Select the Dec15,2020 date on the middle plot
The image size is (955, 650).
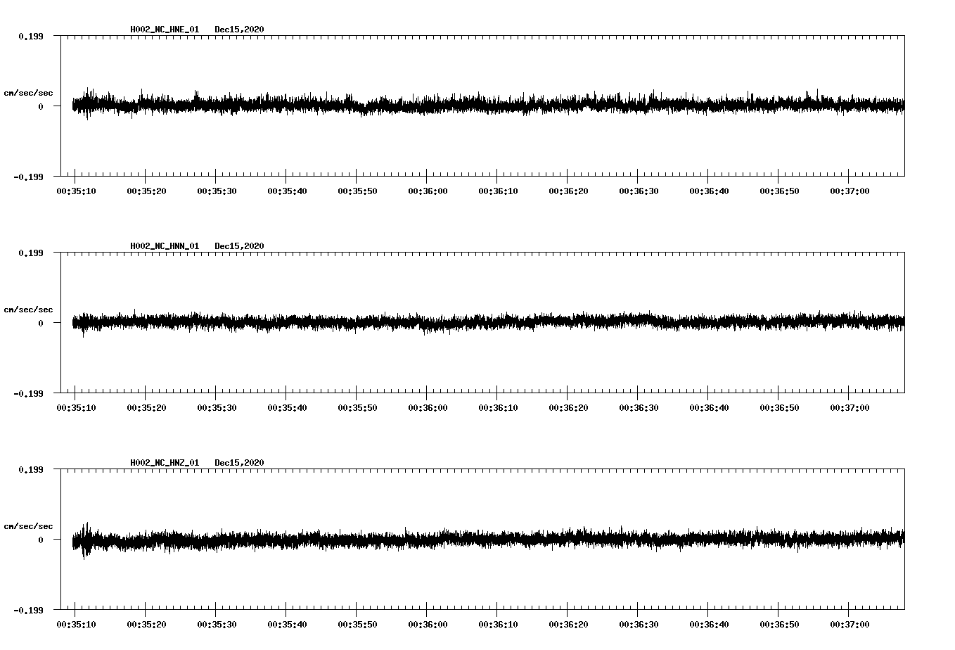click(240, 246)
